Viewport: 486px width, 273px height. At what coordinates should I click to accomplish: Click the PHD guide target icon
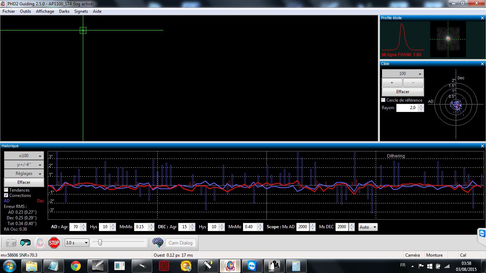[39, 243]
